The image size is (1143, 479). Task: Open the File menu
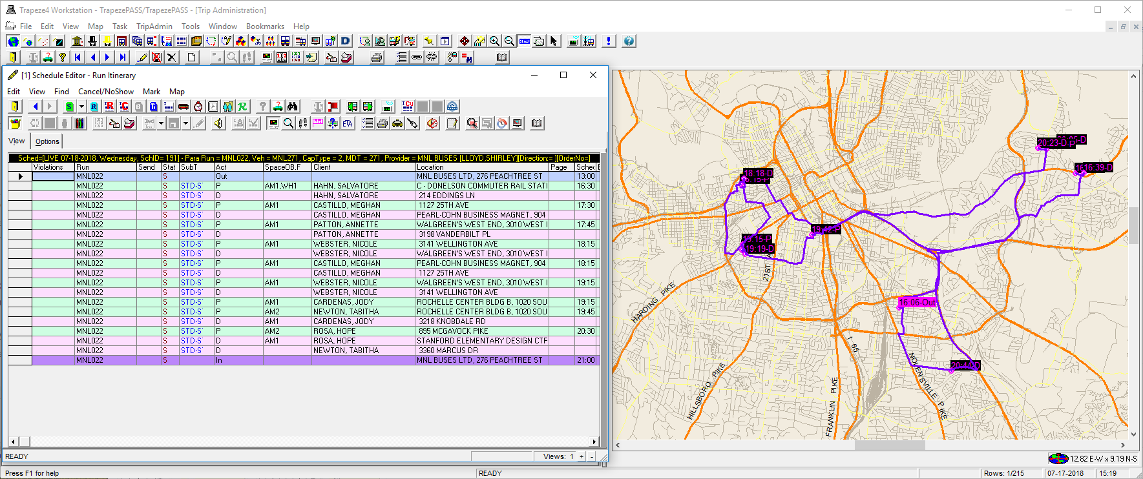pyautogui.click(x=26, y=26)
